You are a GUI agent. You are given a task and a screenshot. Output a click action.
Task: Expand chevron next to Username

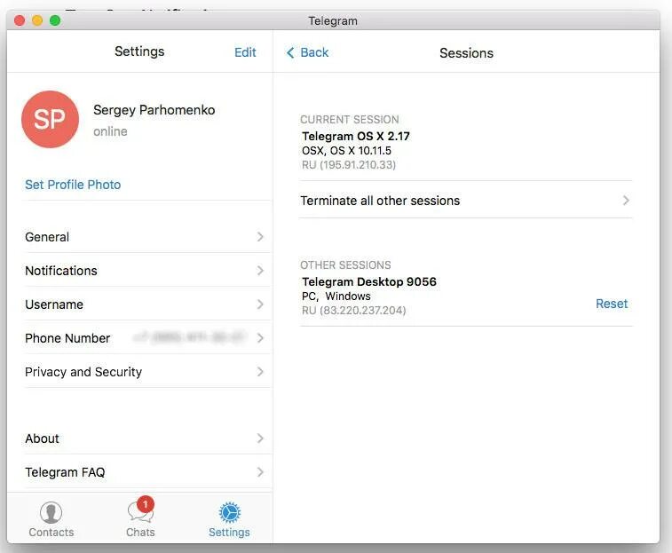pyautogui.click(x=260, y=304)
